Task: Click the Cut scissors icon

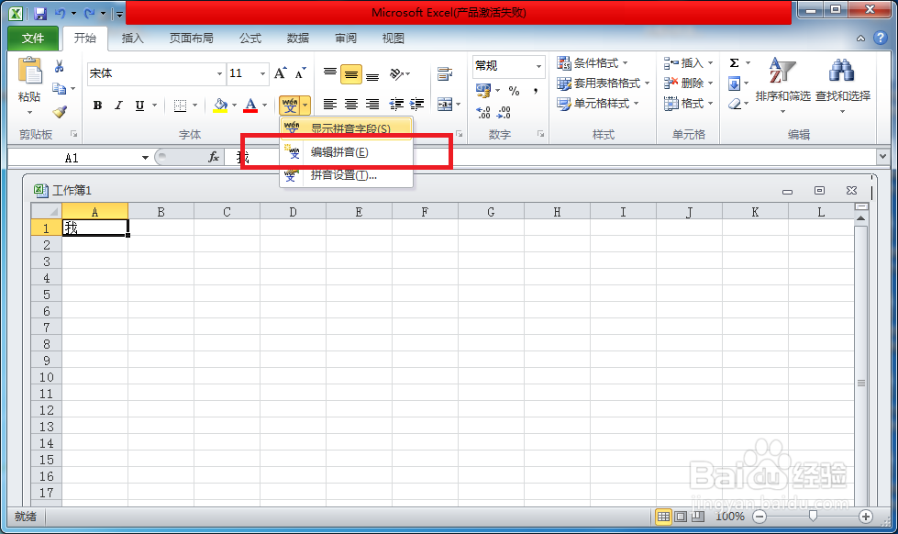Action: [x=59, y=66]
